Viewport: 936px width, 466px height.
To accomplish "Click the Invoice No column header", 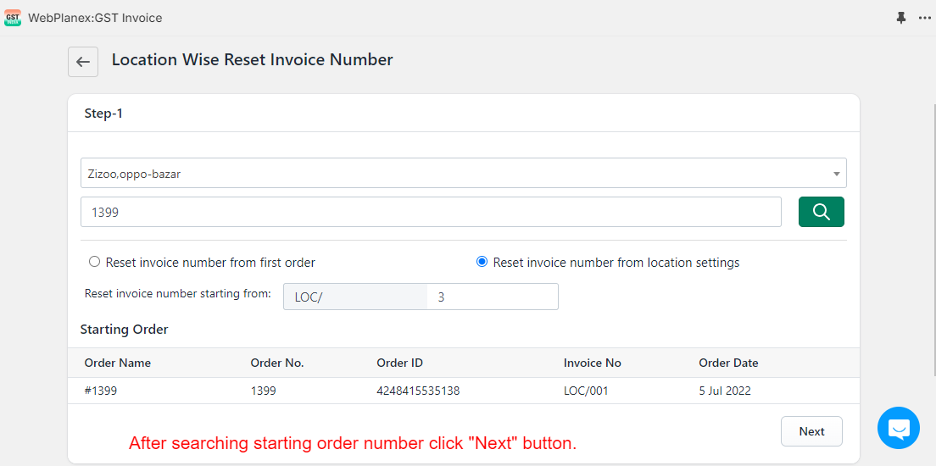I will pos(592,363).
